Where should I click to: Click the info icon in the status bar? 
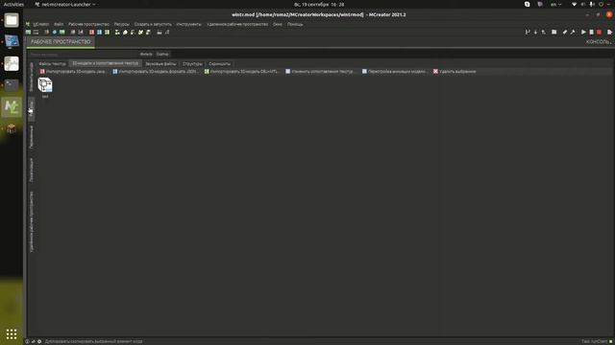[x=27, y=341]
